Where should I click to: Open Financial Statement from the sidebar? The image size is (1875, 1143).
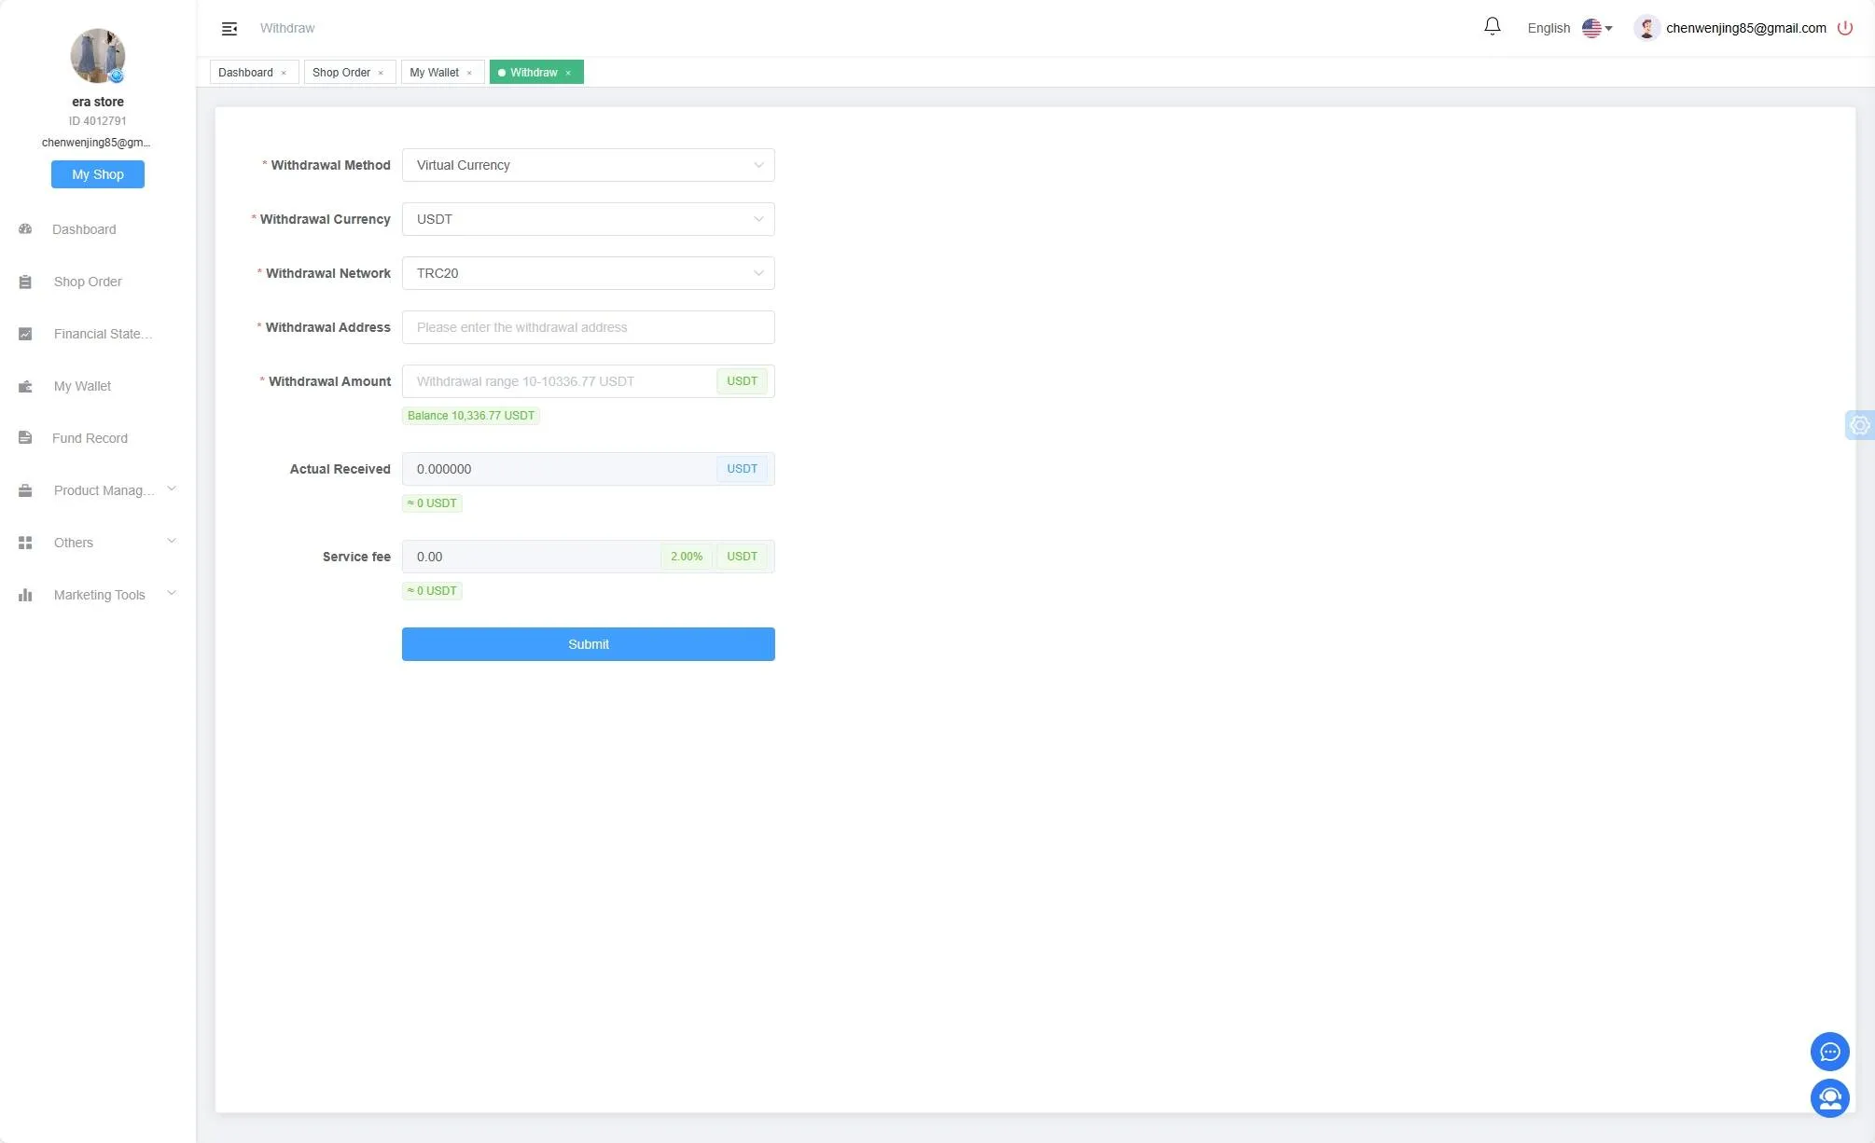point(25,334)
